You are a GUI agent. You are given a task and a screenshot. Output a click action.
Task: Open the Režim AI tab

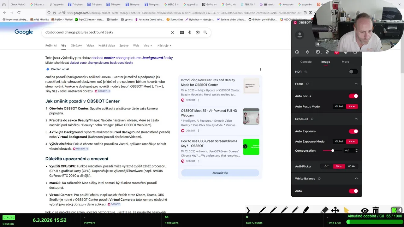(51, 45)
